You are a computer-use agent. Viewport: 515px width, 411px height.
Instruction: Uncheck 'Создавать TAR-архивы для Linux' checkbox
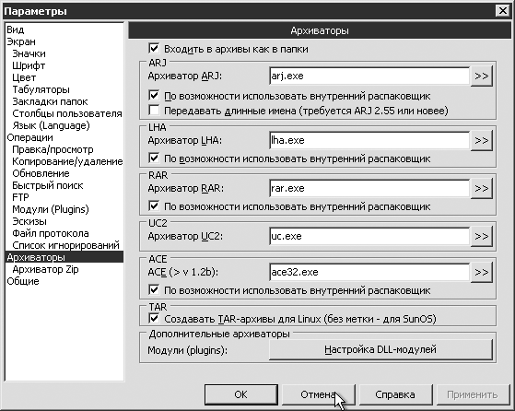click(154, 318)
